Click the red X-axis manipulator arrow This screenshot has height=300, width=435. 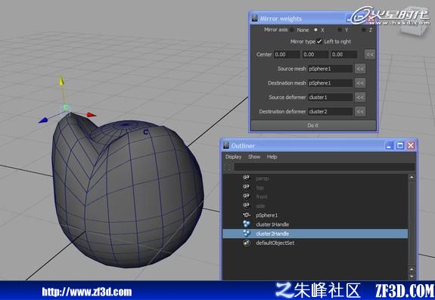point(92,114)
